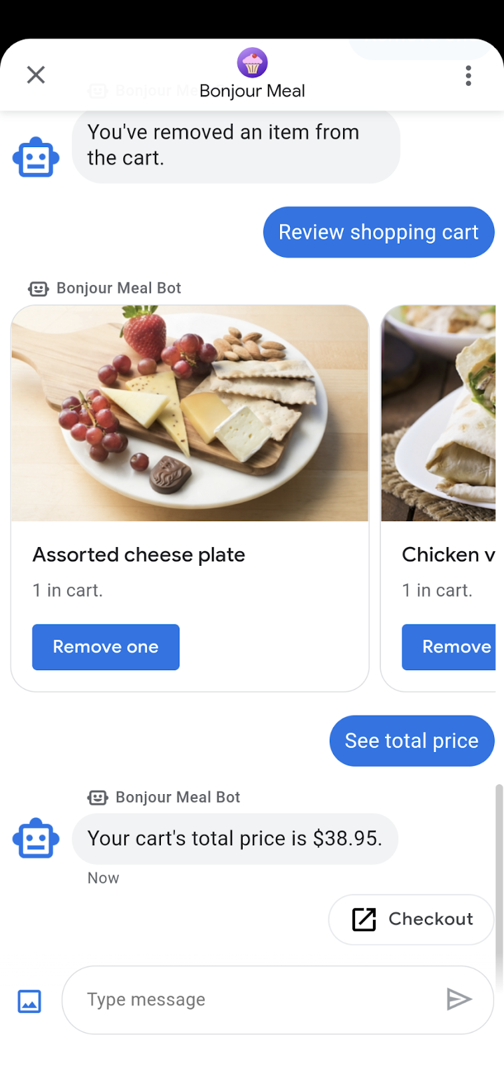Image resolution: width=504 pixels, height=1065 pixels.
Task: Tap the Checkout text label
Action: coord(431,919)
